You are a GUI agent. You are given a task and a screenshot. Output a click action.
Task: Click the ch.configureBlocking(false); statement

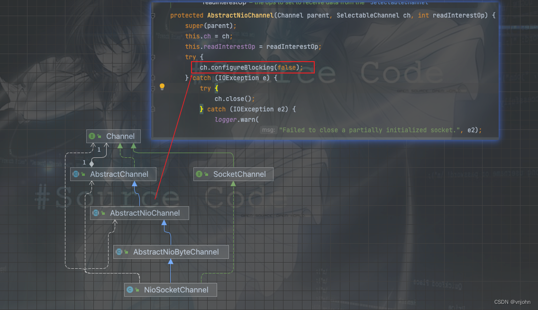(x=252, y=68)
